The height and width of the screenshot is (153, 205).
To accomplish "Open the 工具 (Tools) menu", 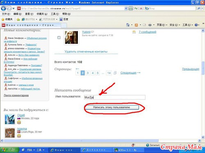I will point(55,14).
